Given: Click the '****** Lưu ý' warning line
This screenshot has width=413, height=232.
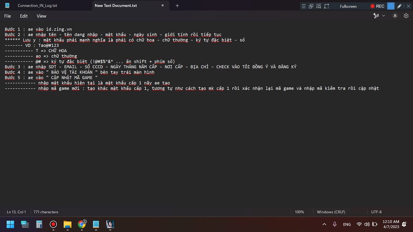Looking at the screenshot, I should tap(125, 40).
